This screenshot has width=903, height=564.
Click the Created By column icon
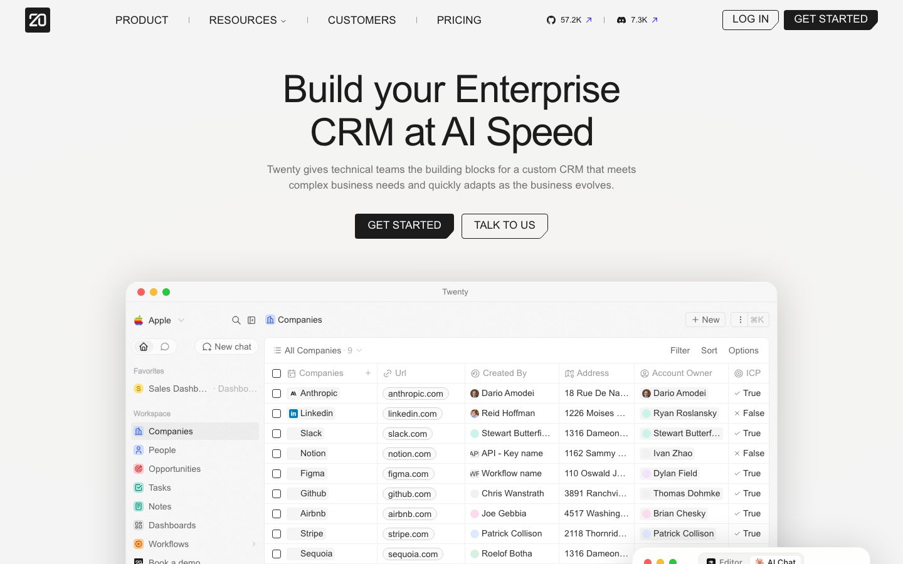(x=475, y=373)
